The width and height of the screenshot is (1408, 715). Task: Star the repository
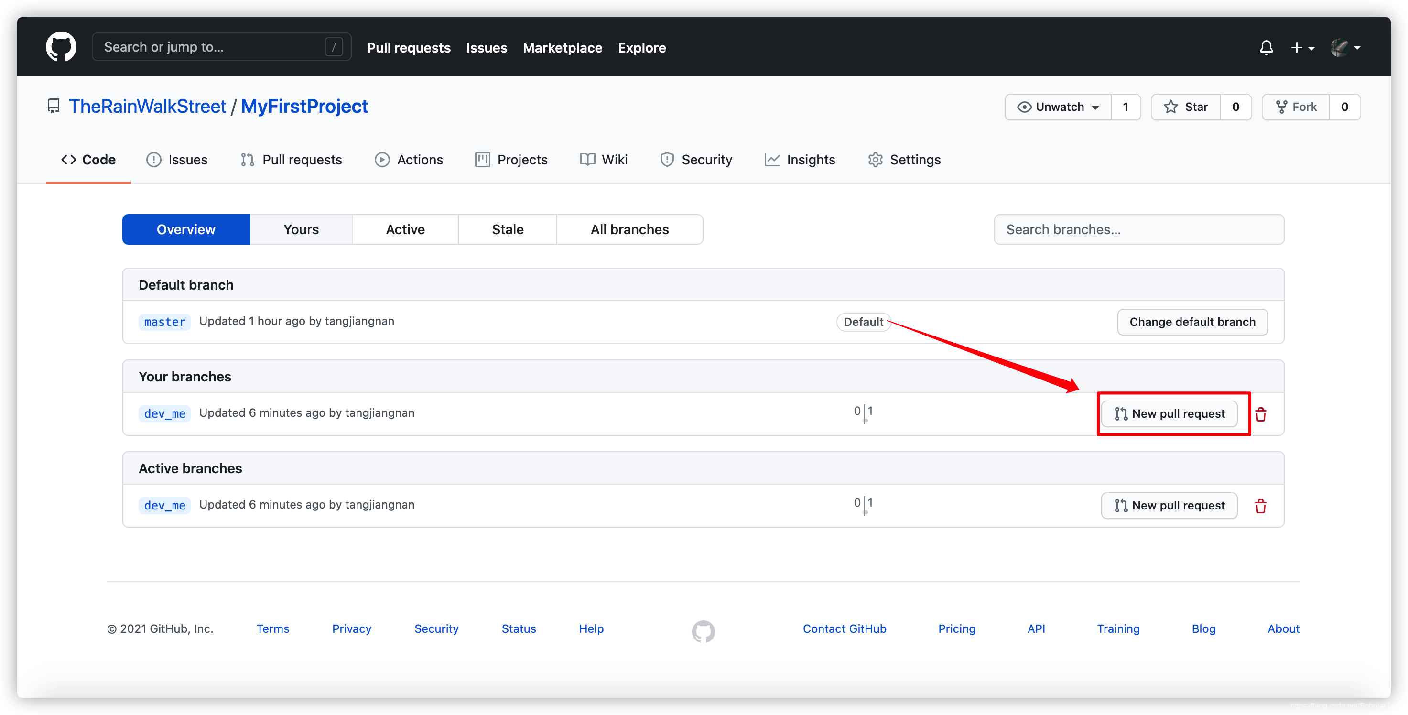(x=1186, y=107)
